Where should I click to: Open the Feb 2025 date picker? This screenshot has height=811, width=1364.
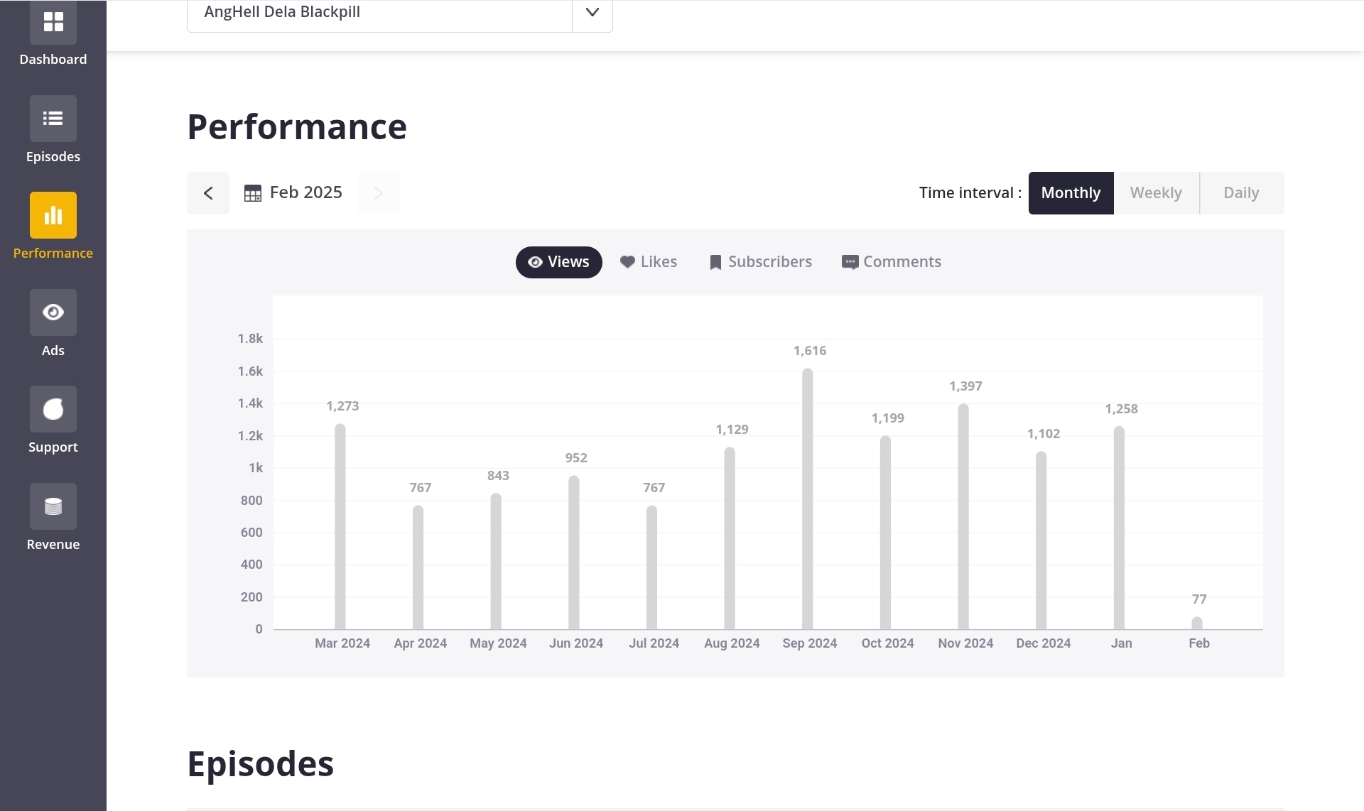pyautogui.click(x=305, y=192)
